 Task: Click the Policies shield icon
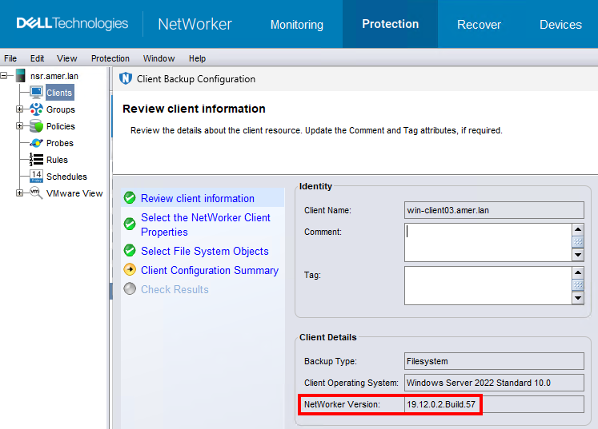pos(37,126)
